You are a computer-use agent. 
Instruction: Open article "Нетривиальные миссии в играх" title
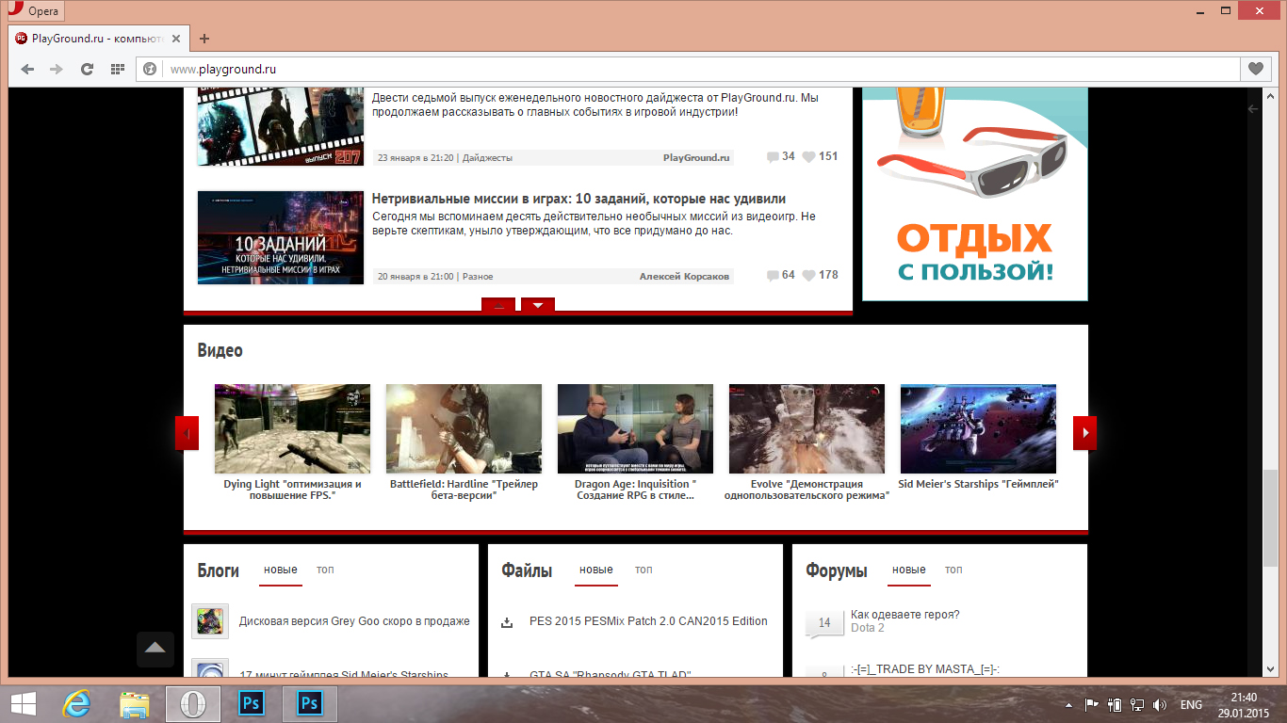pos(578,199)
